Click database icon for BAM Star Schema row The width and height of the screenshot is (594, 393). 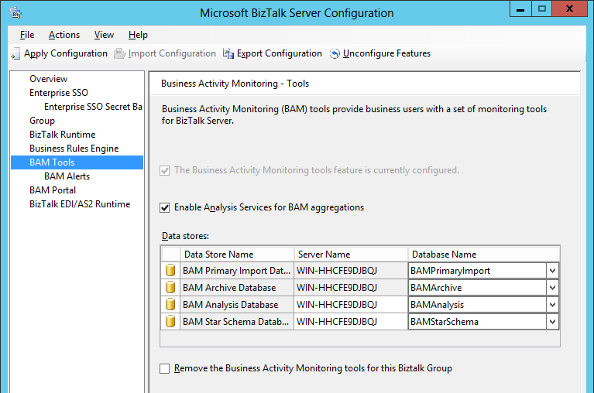(170, 322)
